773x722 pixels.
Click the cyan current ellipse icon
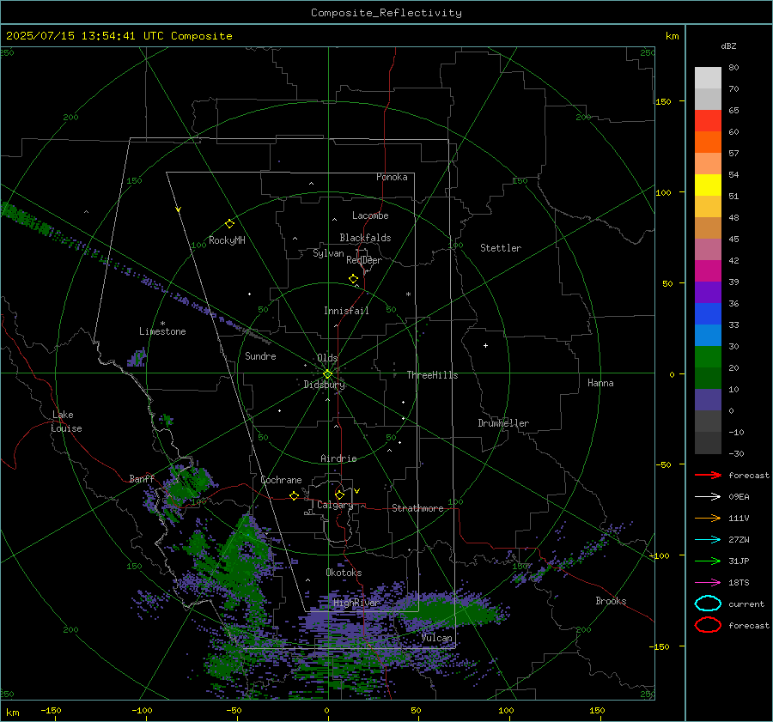pos(708,604)
